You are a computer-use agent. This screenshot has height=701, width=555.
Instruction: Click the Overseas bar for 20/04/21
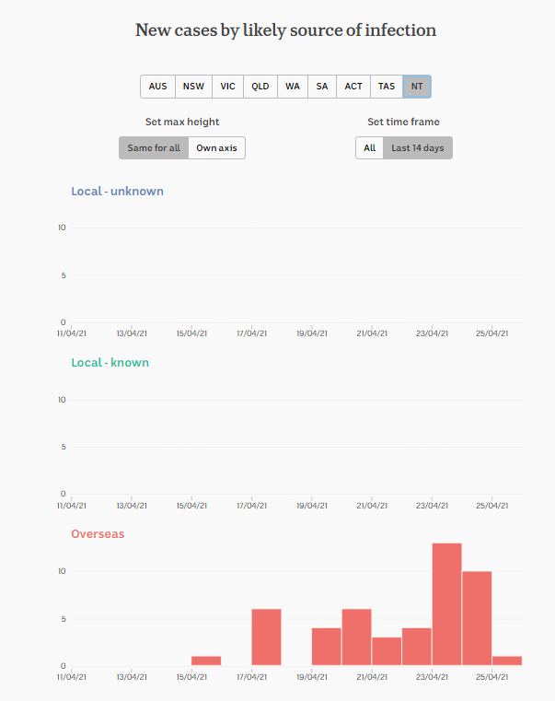tap(356, 637)
